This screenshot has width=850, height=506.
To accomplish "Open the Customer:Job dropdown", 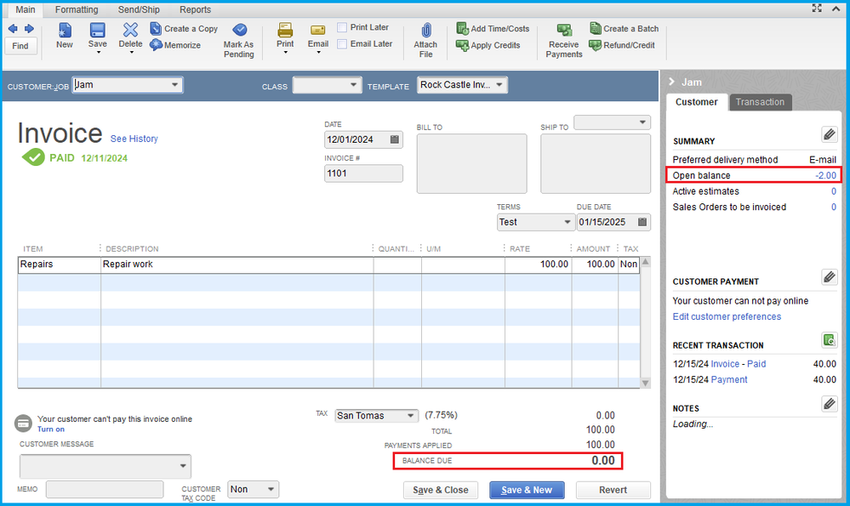I will (174, 85).
